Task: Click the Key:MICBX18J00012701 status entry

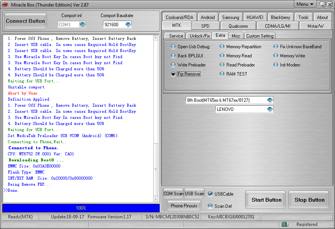Action: point(231,216)
